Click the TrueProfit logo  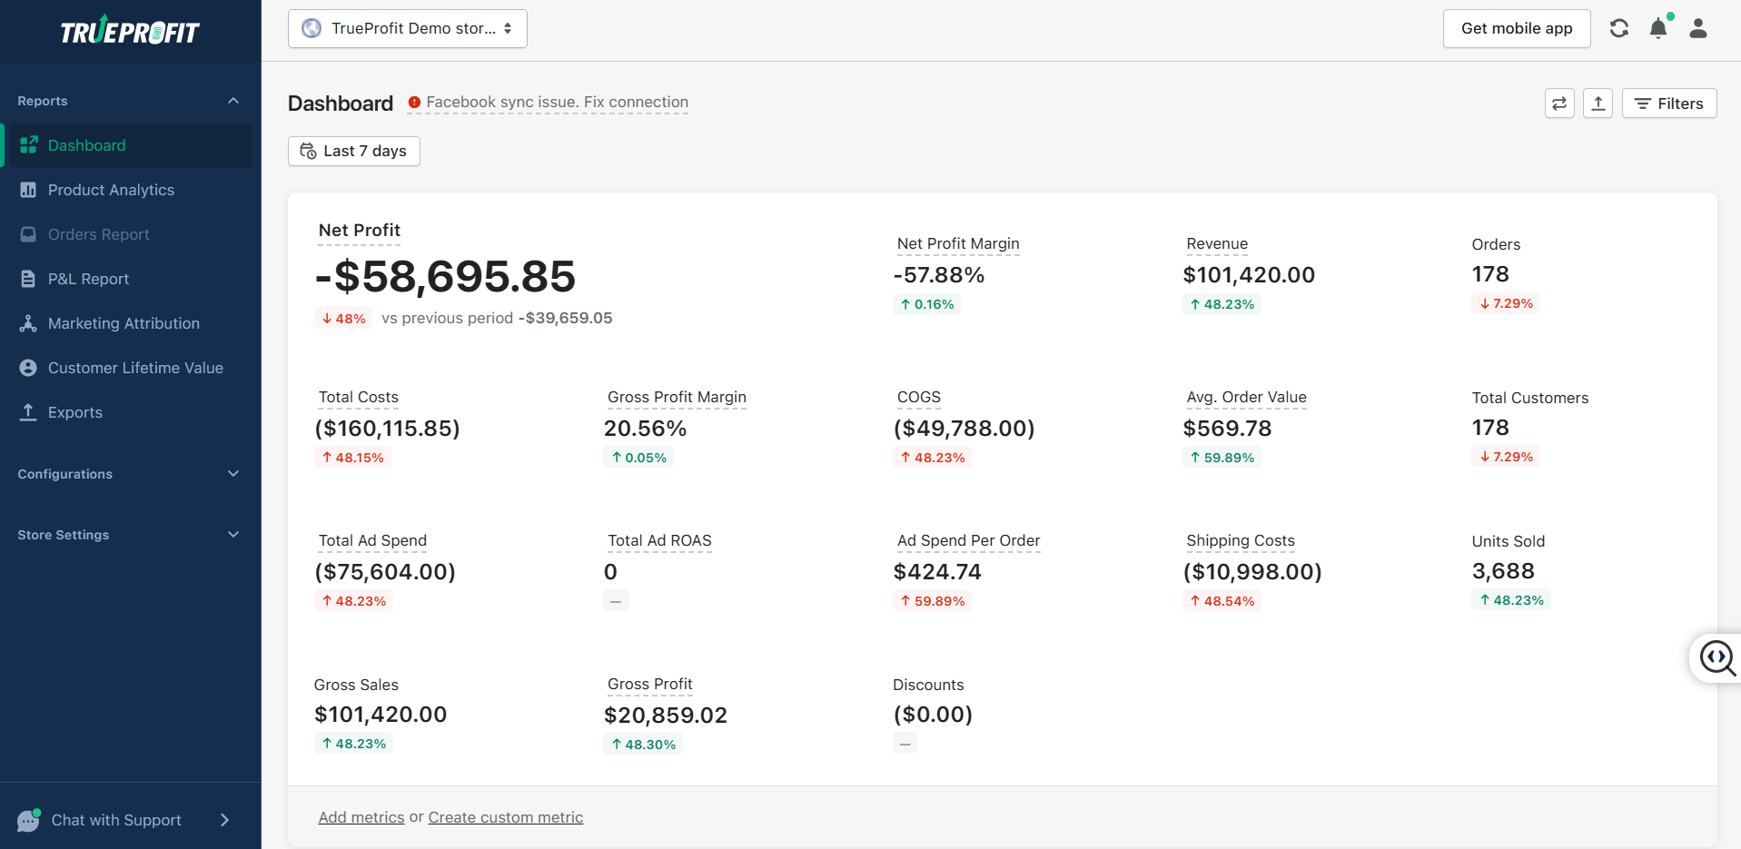pos(130,31)
